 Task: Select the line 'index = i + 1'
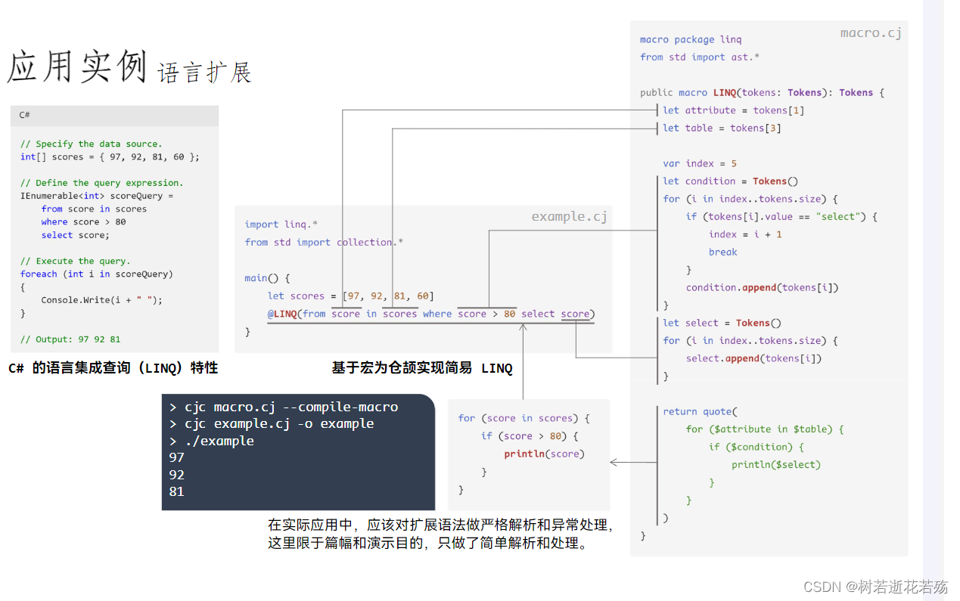[745, 234]
